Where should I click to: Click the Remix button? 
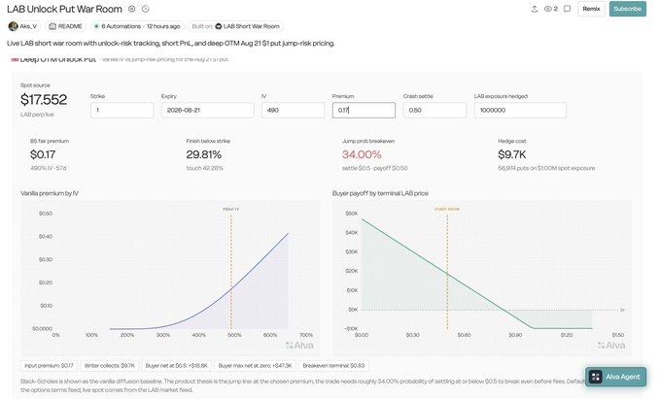click(591, 9)
